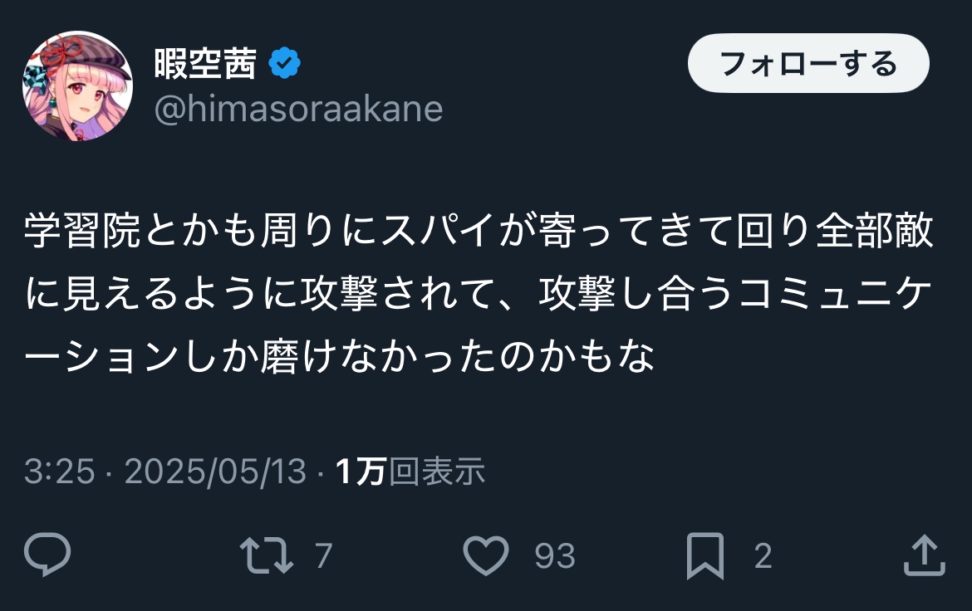The height and width of the screenshot is (611, 972).
Task: Select the 2025/05/13 date stamp
Action: [x=215, y=472]
